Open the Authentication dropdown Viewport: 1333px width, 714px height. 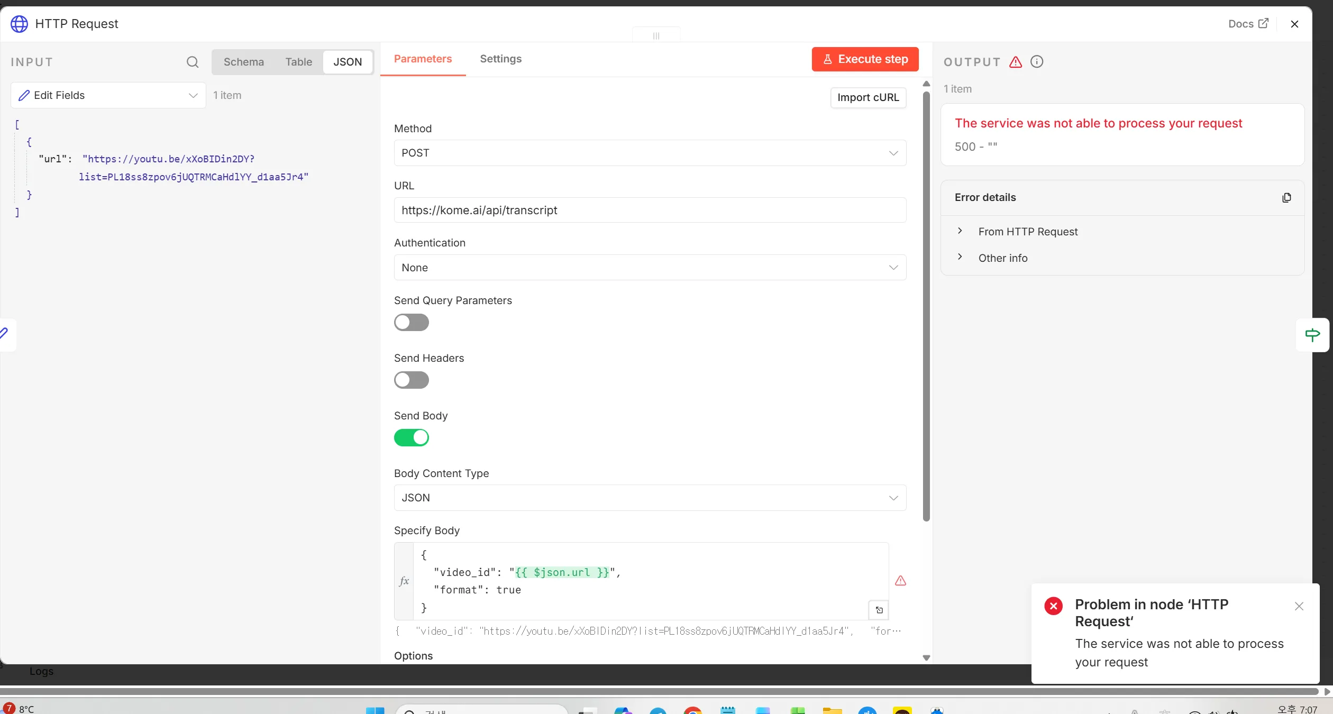(x=650, y=268)
